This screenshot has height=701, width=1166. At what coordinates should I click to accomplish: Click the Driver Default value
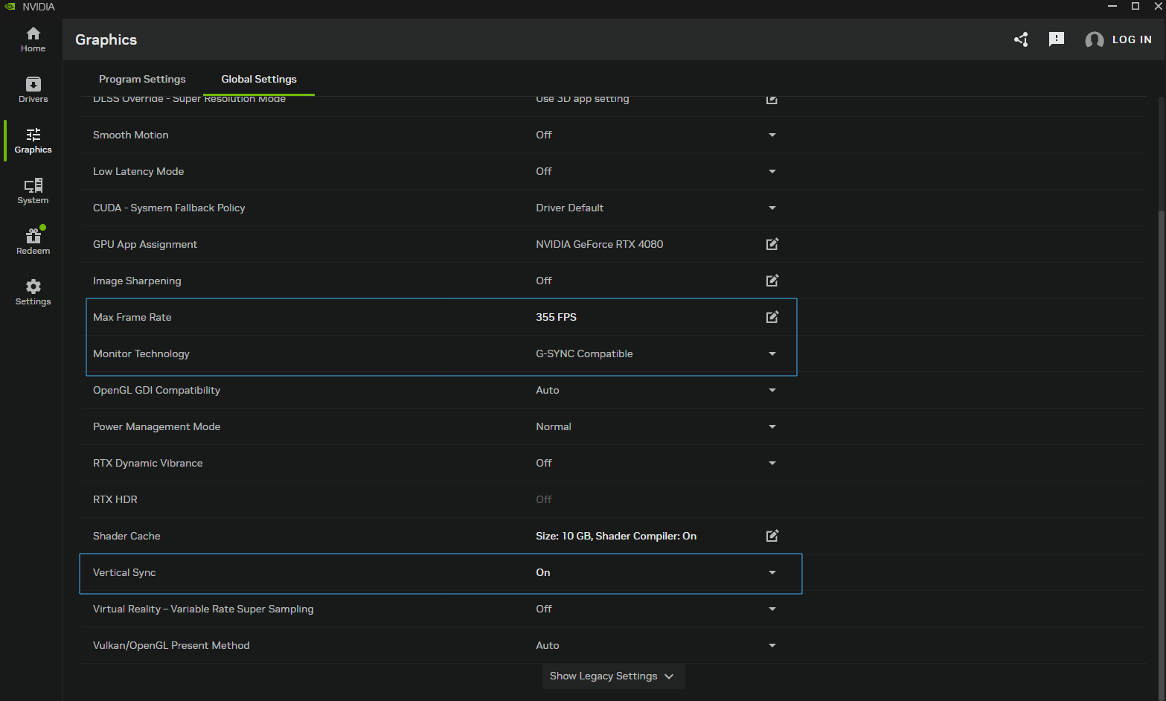click(569, 208)
